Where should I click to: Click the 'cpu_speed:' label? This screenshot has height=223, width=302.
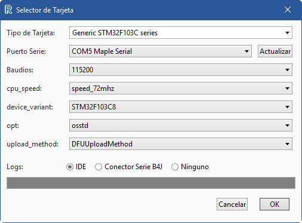[x=24, y=88]
